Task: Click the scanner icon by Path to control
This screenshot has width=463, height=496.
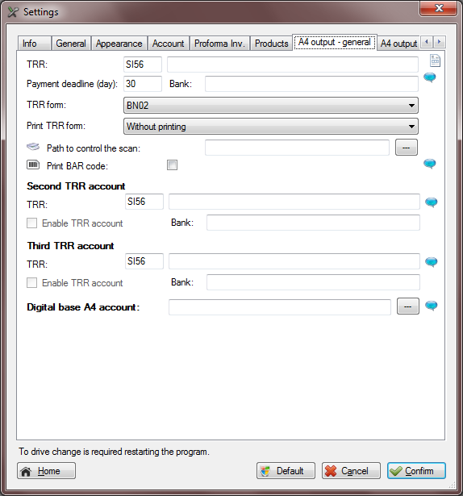Action: [33, 147]
